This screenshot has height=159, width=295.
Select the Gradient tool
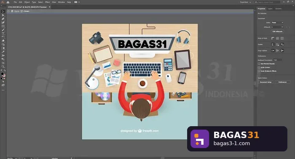3,48
